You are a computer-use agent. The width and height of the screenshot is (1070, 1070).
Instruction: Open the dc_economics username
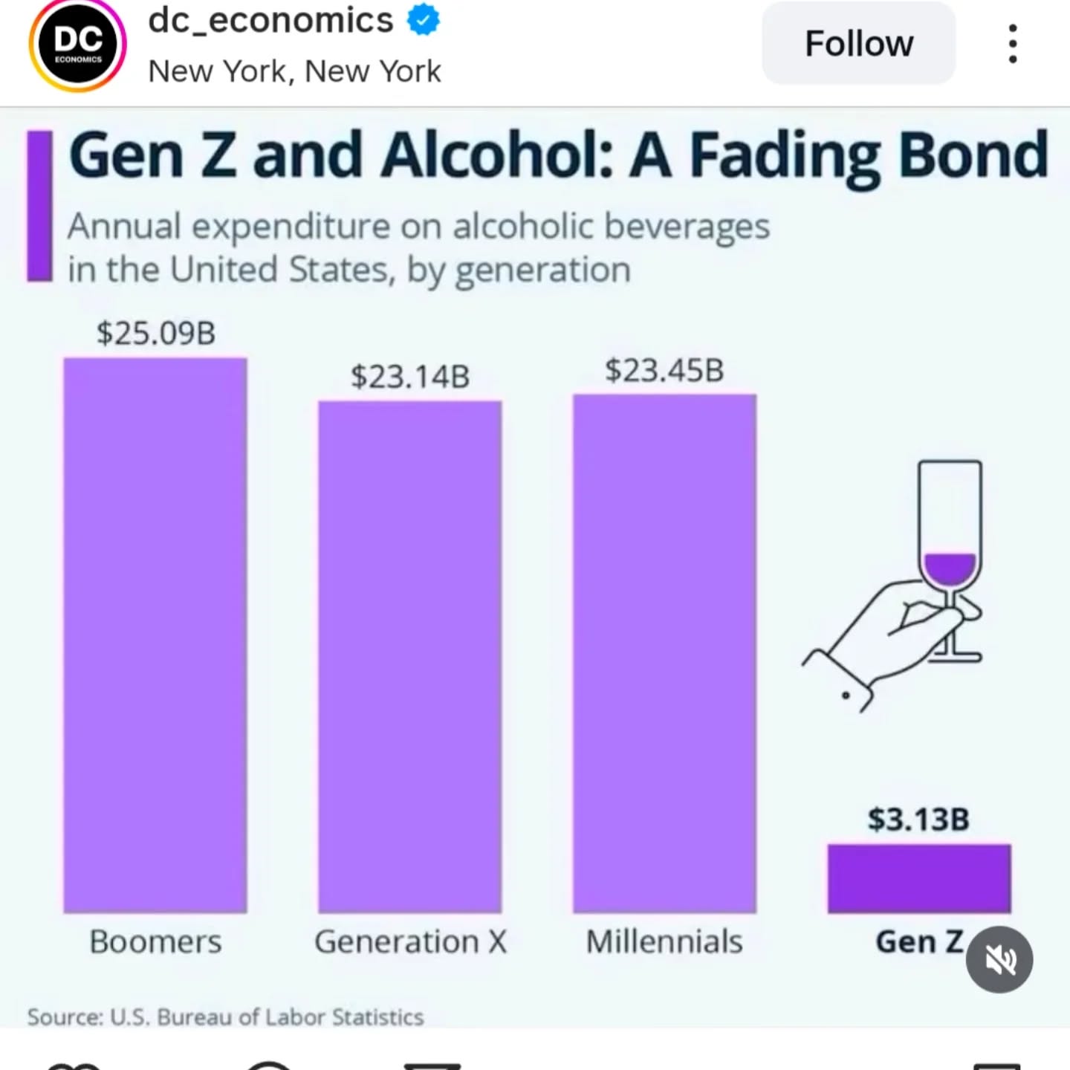pos(270,20)
